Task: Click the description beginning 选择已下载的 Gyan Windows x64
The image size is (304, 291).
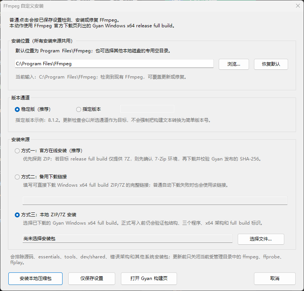Action: [143, 223]
